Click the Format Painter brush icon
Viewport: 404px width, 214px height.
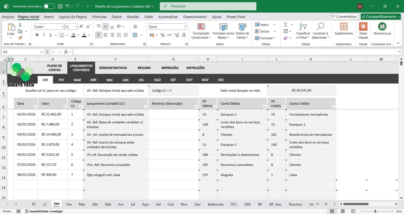click(20, 38)
